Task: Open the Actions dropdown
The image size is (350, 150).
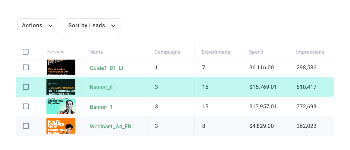Action: point(37,26)
